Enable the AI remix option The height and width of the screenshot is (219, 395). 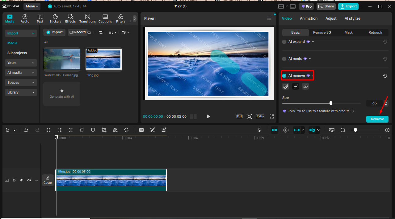point(284,59)
